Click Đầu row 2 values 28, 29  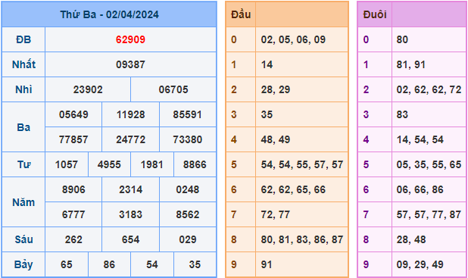pyautogui.click(x=276, y=89)
